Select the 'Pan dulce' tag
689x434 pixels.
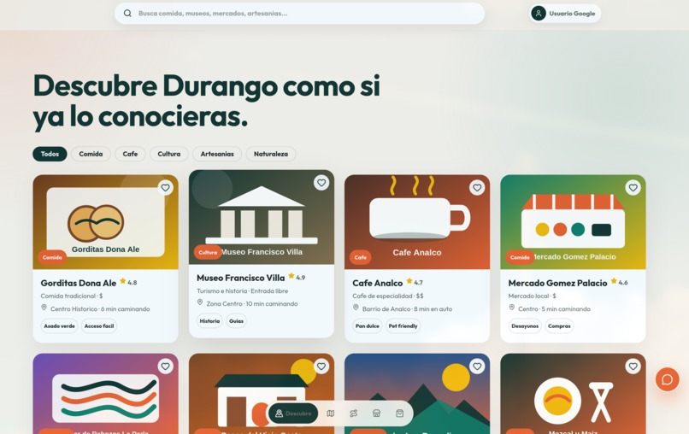pos(368,326)
